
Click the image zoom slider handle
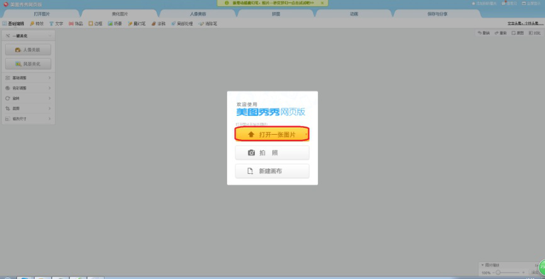point(498,273)
